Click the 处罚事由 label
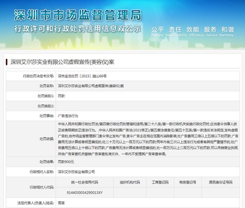 [x=47, y=116]
